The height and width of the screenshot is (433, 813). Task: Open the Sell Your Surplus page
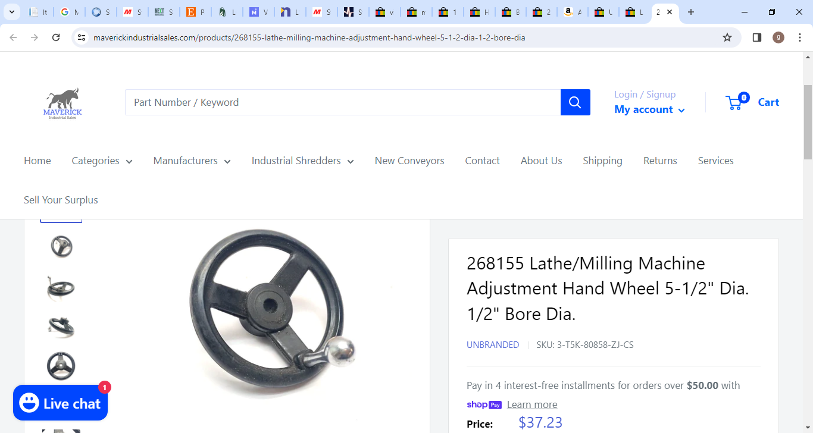point(61,200)
